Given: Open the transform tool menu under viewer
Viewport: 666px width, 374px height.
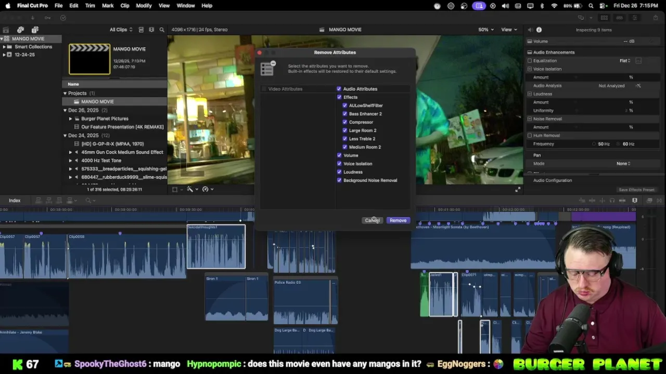Looking at the screenshot, I should [176, 189].
